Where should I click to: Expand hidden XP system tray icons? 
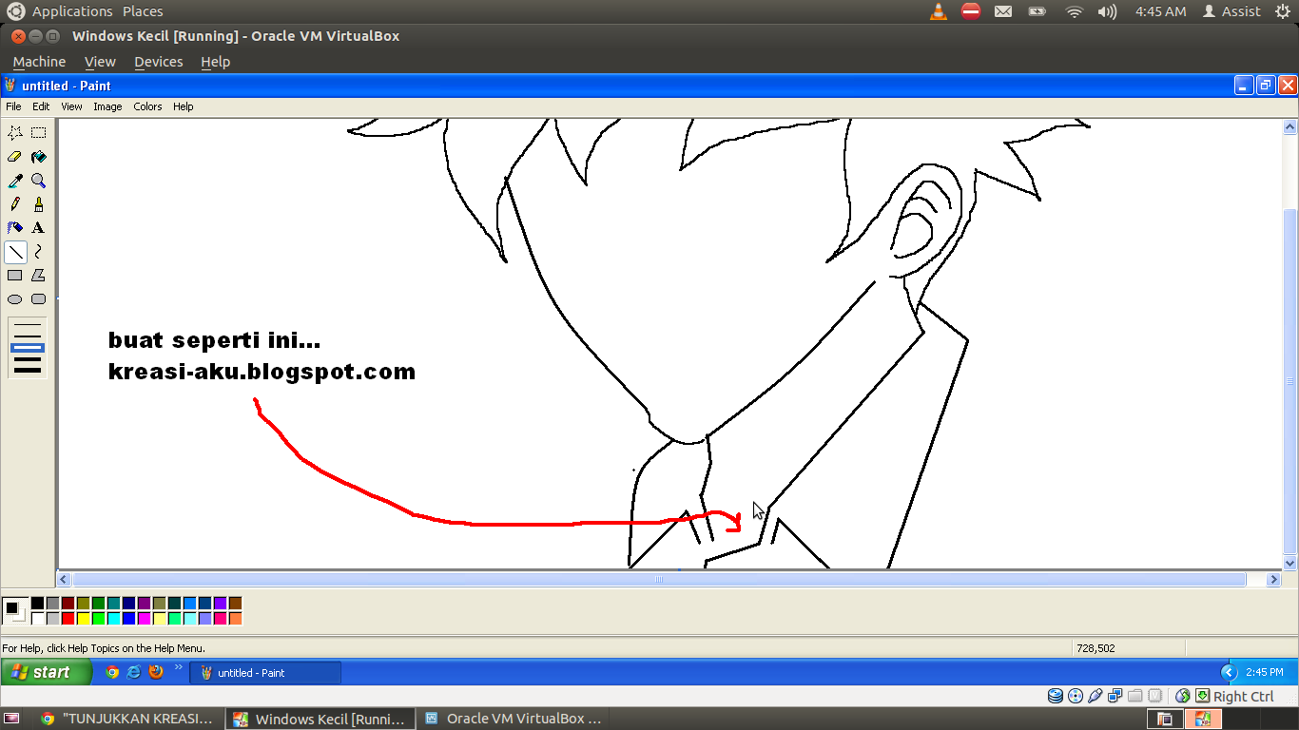coord(1229,672)
